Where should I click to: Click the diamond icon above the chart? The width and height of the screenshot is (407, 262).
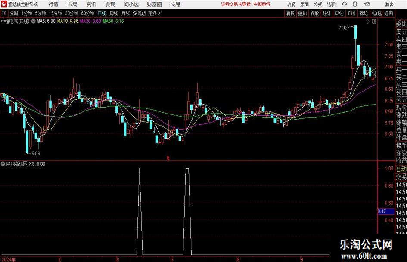[x=367, y=22]
